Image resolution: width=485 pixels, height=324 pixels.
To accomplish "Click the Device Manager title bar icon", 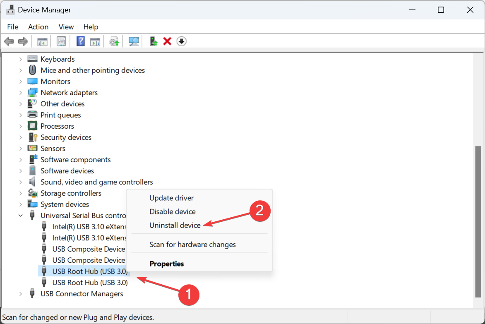I will pos(10,10).
